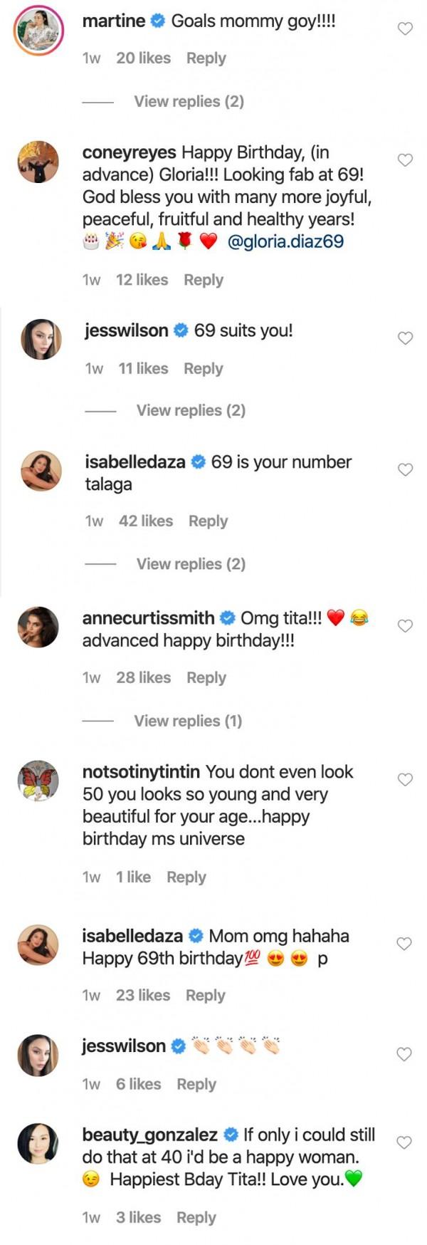Open the @gloria.diaz69 mention link
Viewport: 427px width, 1245px height.
tap(285, 241)
